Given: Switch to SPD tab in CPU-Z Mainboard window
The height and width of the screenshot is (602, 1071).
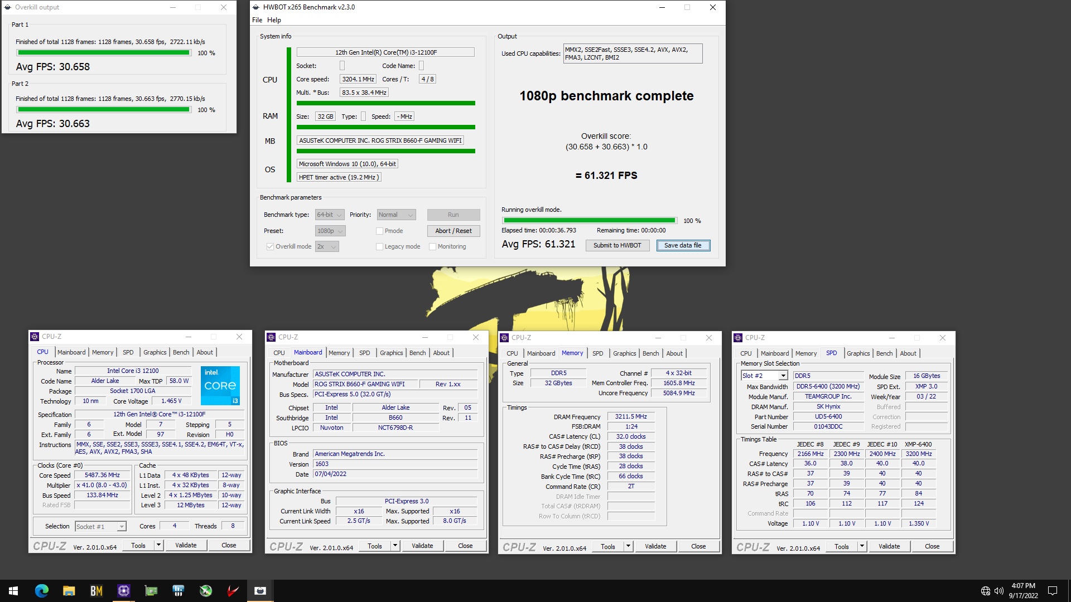Looking at the screenshot, I should tap(364, 353).
